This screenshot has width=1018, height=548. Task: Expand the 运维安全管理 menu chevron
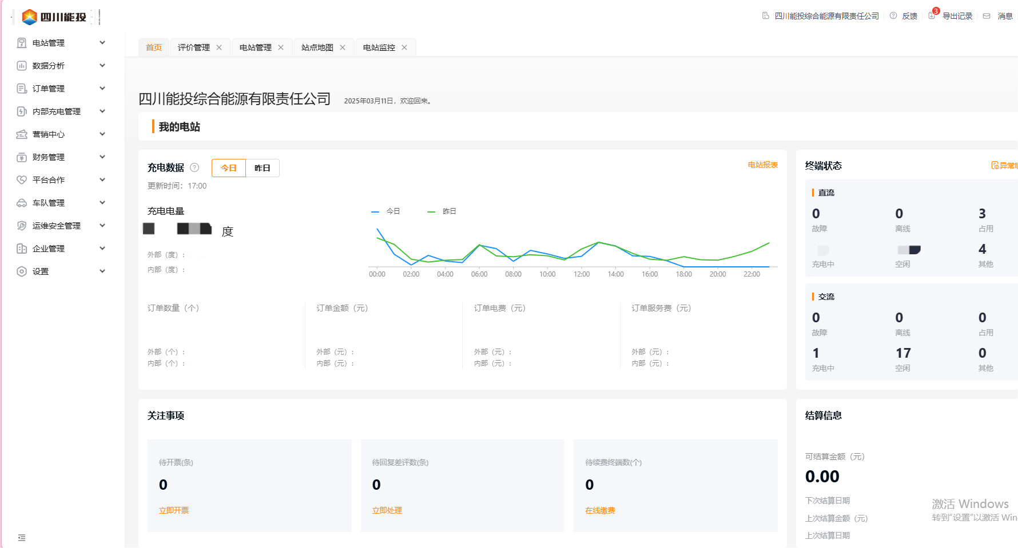(102, 225)
